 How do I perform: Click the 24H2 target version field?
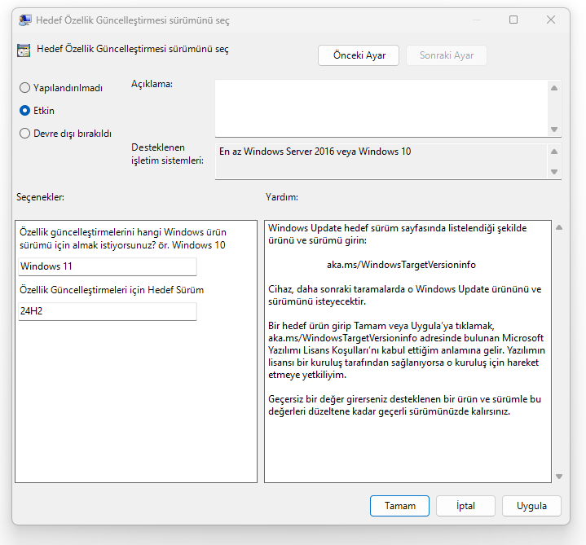pyautogui.click(x=108, y=311)
